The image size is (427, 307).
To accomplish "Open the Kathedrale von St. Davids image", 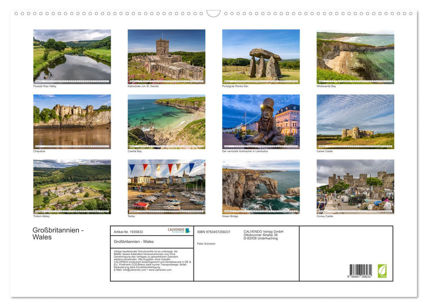I will tap(166, 57).
